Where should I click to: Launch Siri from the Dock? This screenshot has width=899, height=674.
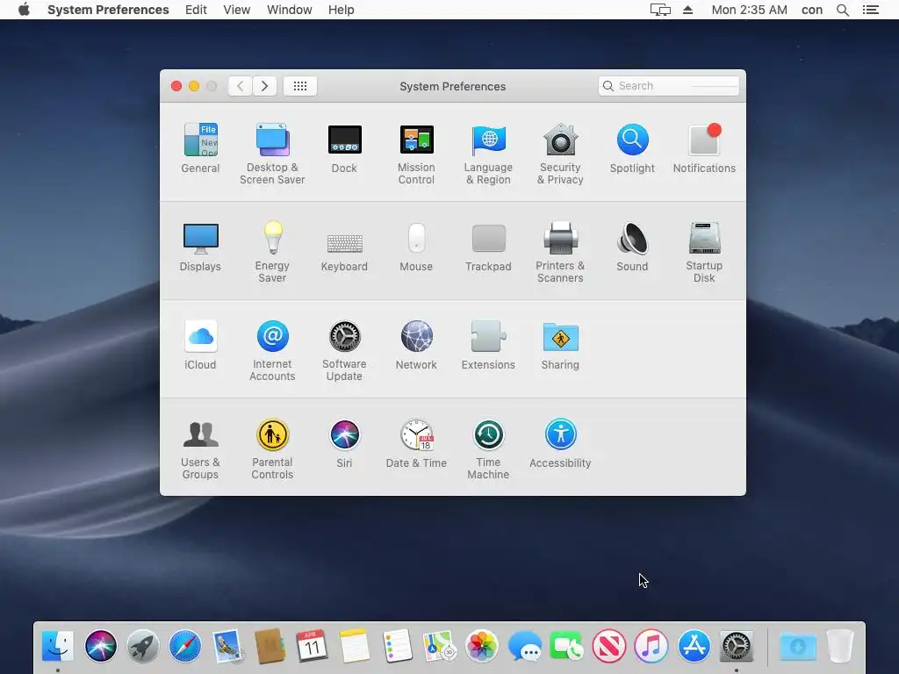tap(100, 646)
